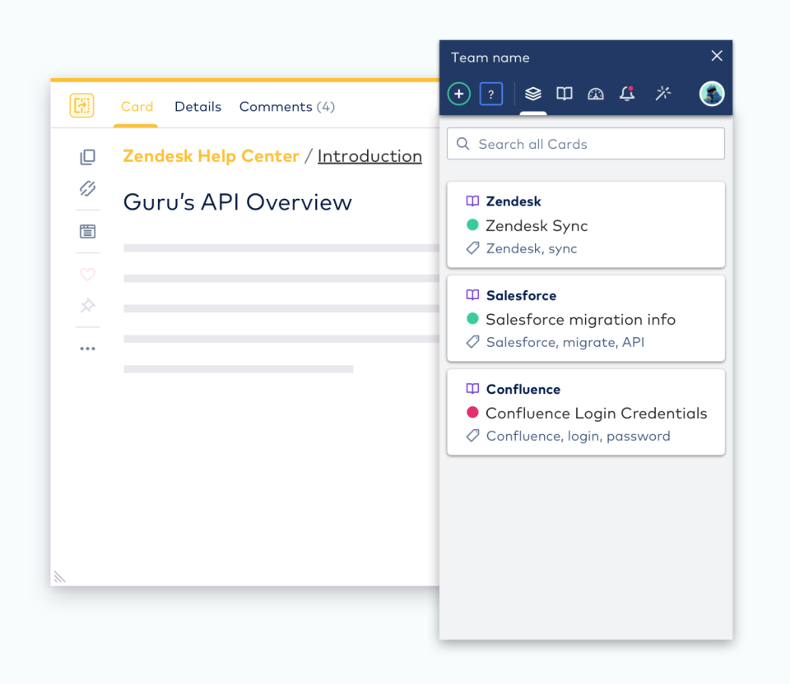Screen dimensions: 790x684
Task: Click the magic wand sparkle icon
Action: tap(663, 93)
